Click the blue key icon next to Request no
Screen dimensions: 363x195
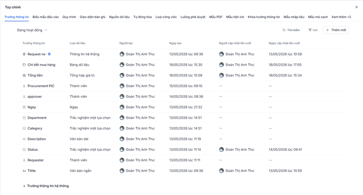49,54
